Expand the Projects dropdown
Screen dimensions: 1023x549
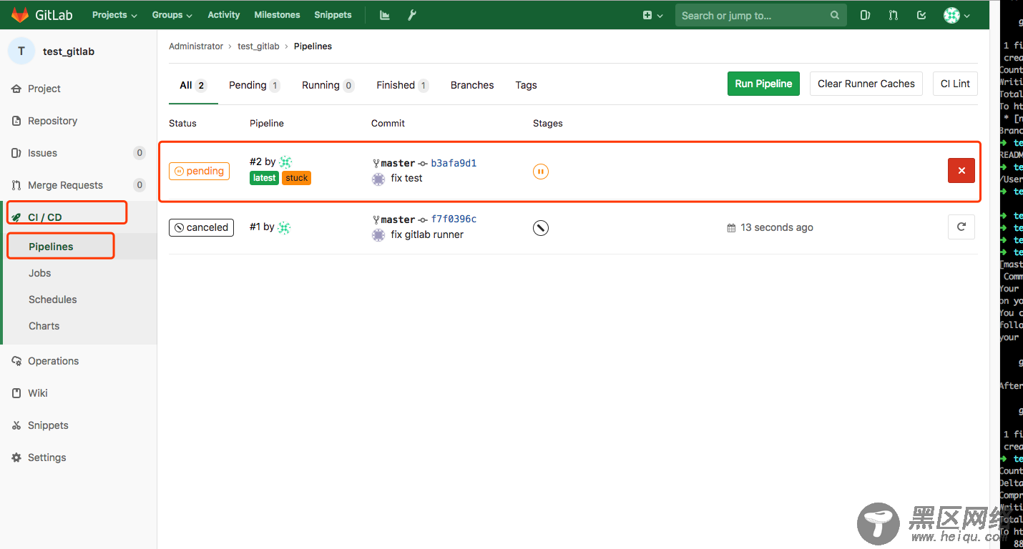[114, 15]
